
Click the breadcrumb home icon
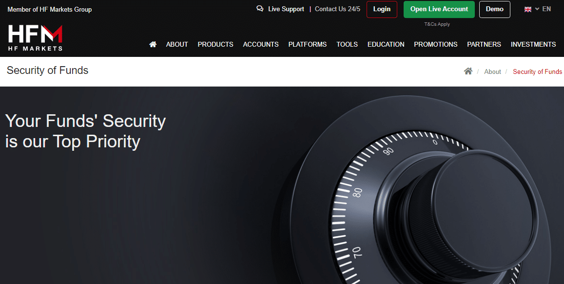click(x=468, y=71)
